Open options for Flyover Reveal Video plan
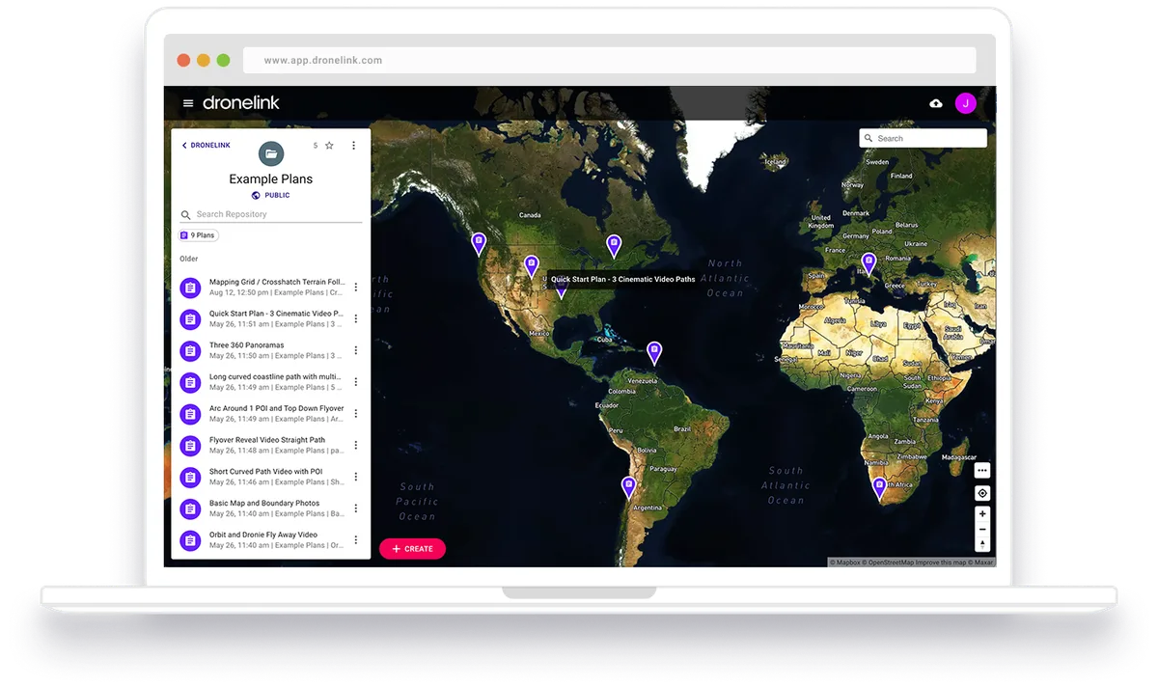This screenshot has width=1158, height=687. pyautogui.click(x=356, y=445)
